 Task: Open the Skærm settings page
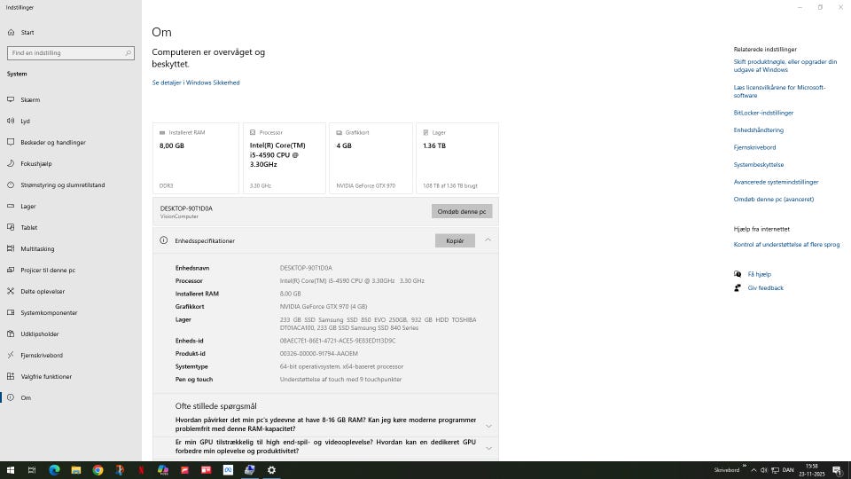click(71, 99)
